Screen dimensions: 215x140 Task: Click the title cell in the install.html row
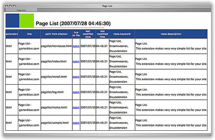29,77
